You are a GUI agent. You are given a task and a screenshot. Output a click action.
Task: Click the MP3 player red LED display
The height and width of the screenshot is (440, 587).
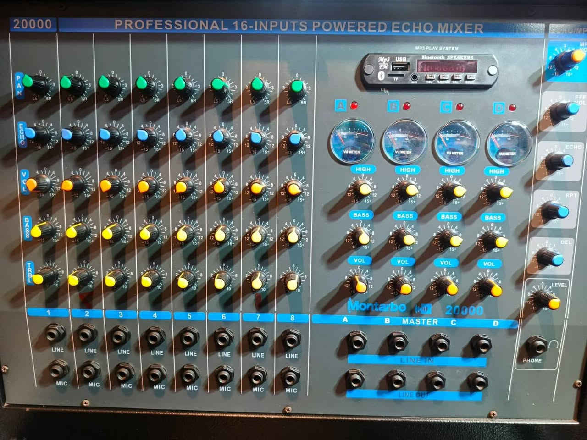point(447,66)
